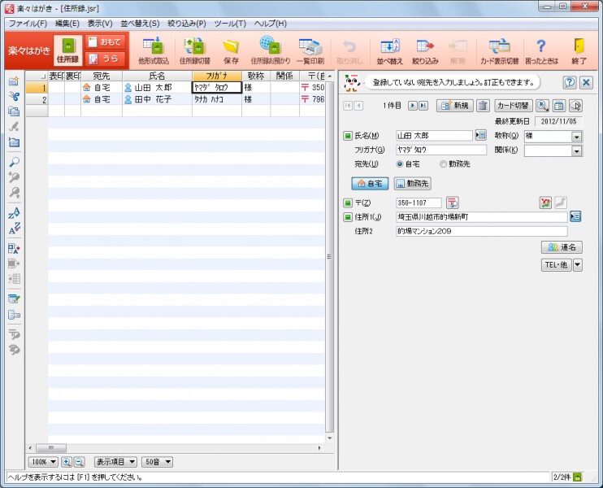Expand the 関係 combo box
Viewport: 603px width, 488px height.
tap(576, 151)
